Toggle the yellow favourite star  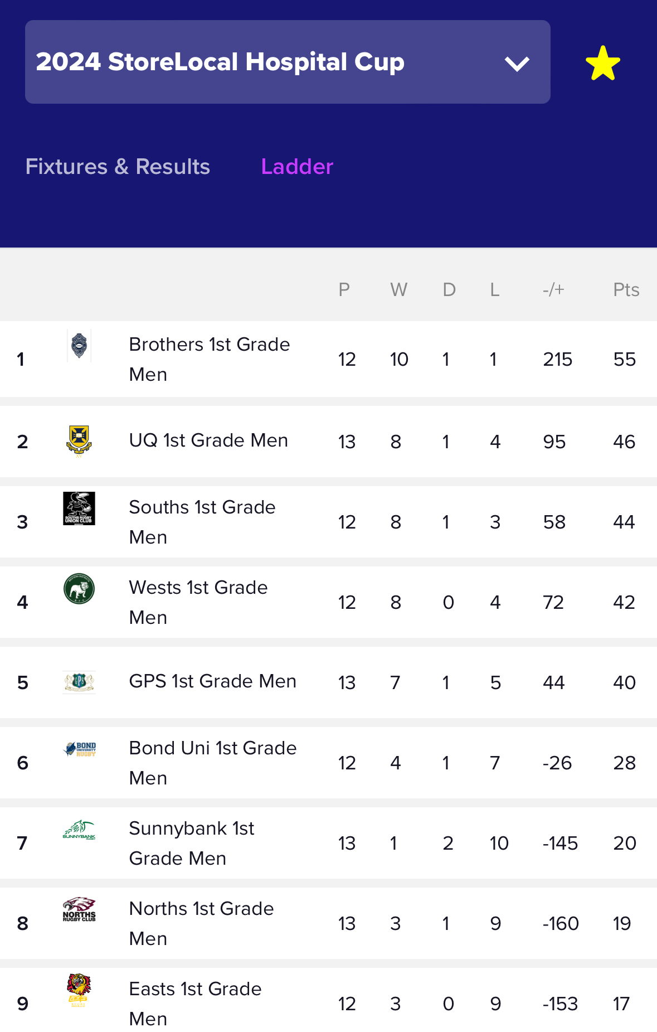(x=603, y=63)
